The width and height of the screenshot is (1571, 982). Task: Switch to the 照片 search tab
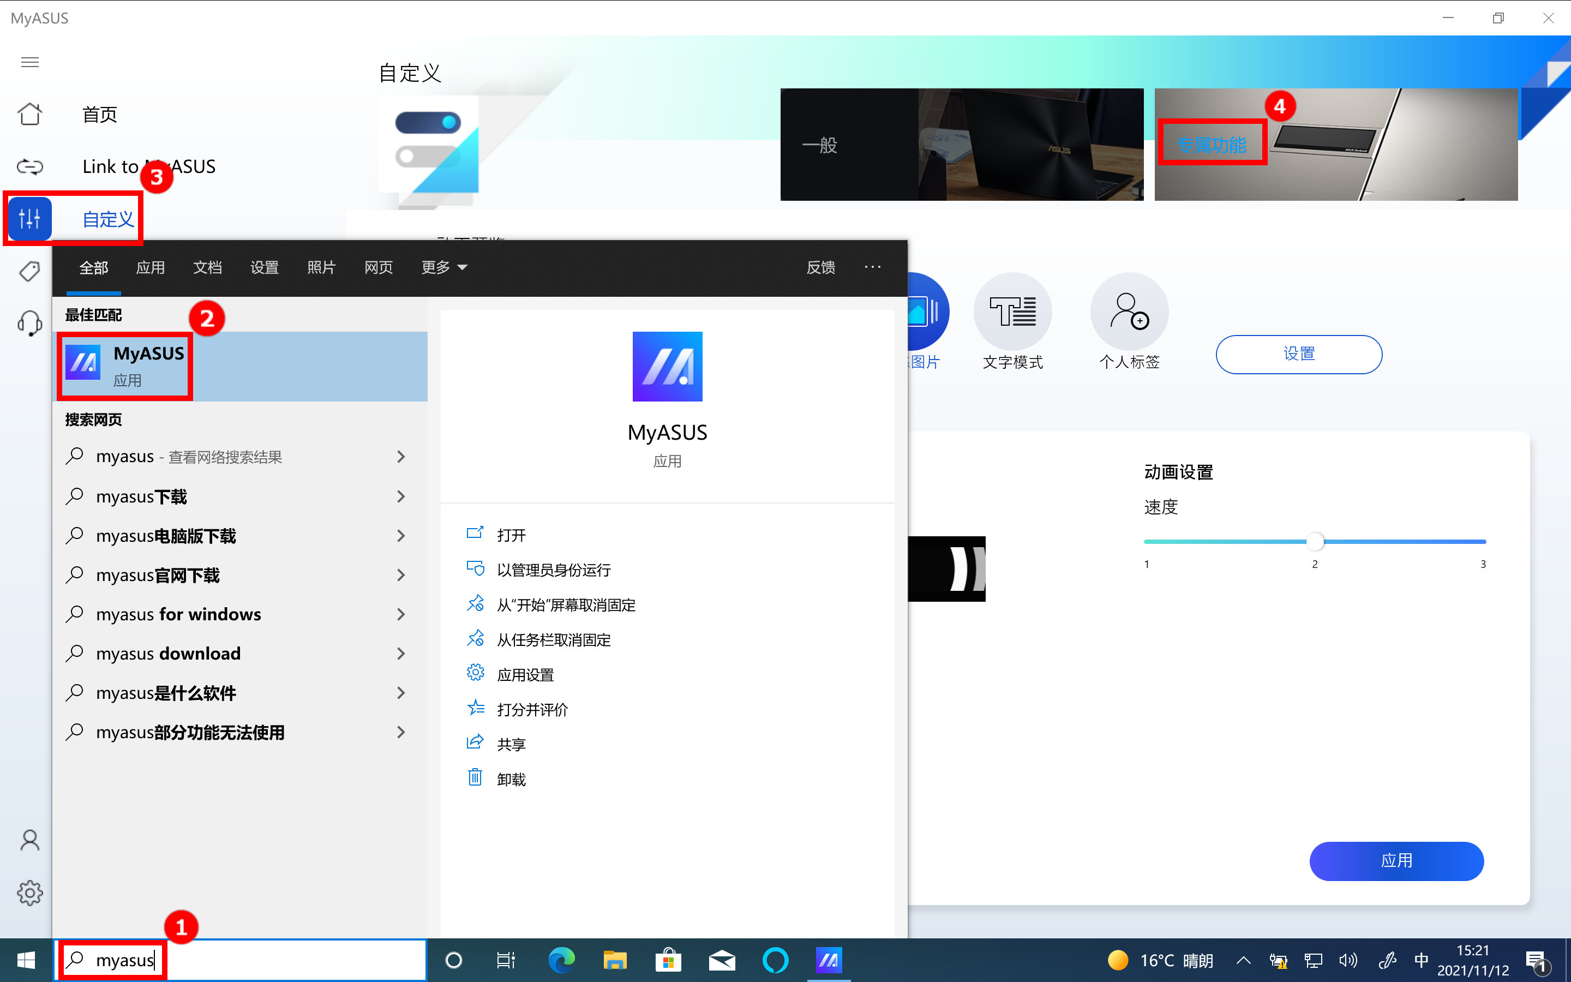[x=321, y=267]
